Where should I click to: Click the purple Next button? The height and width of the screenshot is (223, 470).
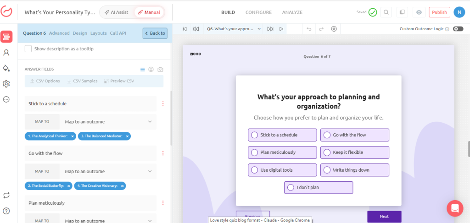(384, 217)
